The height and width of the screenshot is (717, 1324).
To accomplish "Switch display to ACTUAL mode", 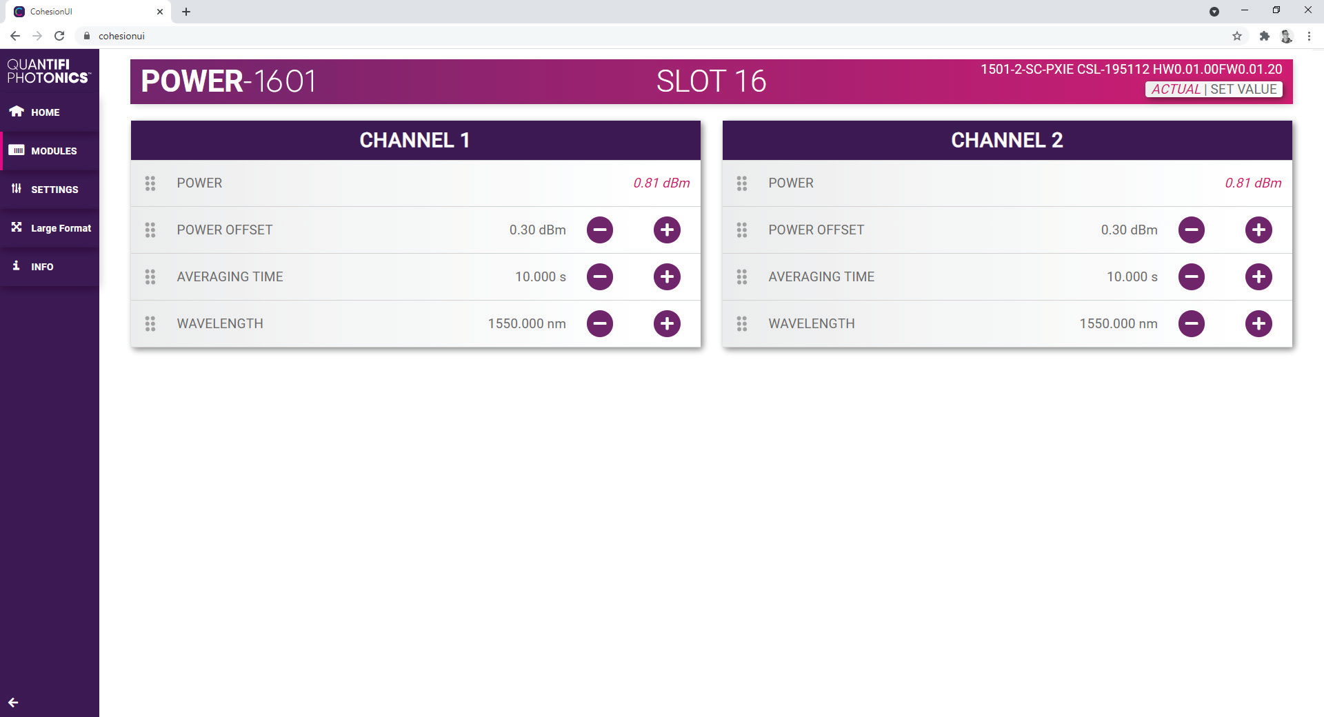I will click(x=1176, y=89).
